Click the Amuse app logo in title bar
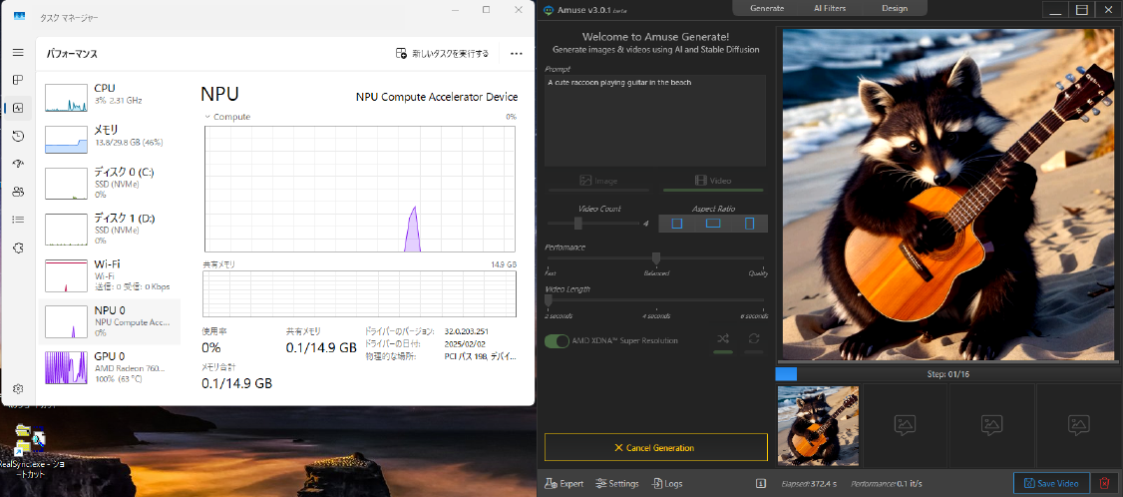 tap(549, 9)
